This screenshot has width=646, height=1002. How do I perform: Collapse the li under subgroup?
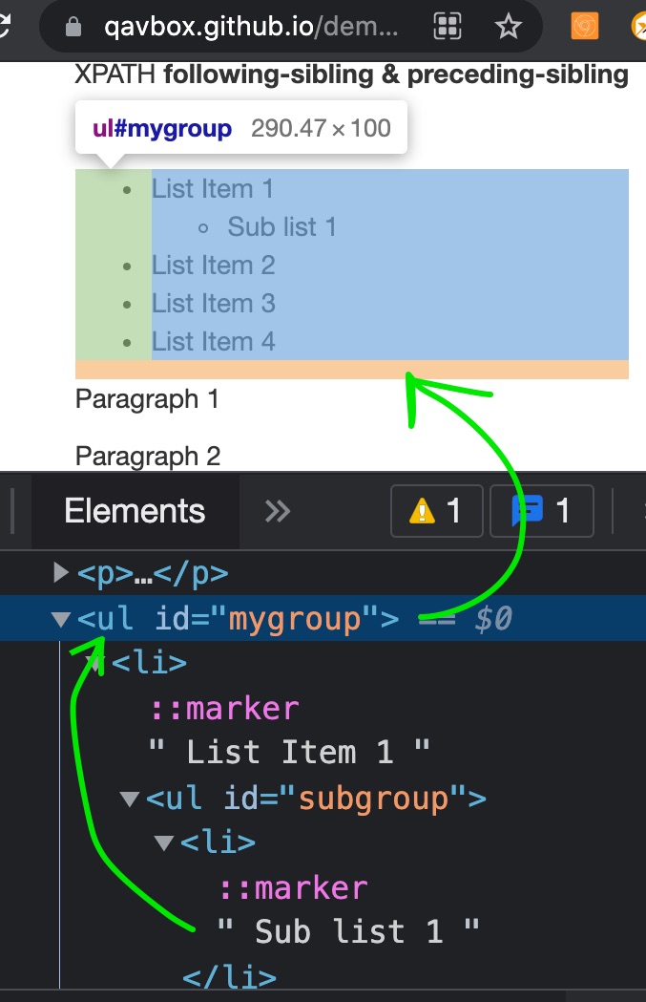click(163, 842)
